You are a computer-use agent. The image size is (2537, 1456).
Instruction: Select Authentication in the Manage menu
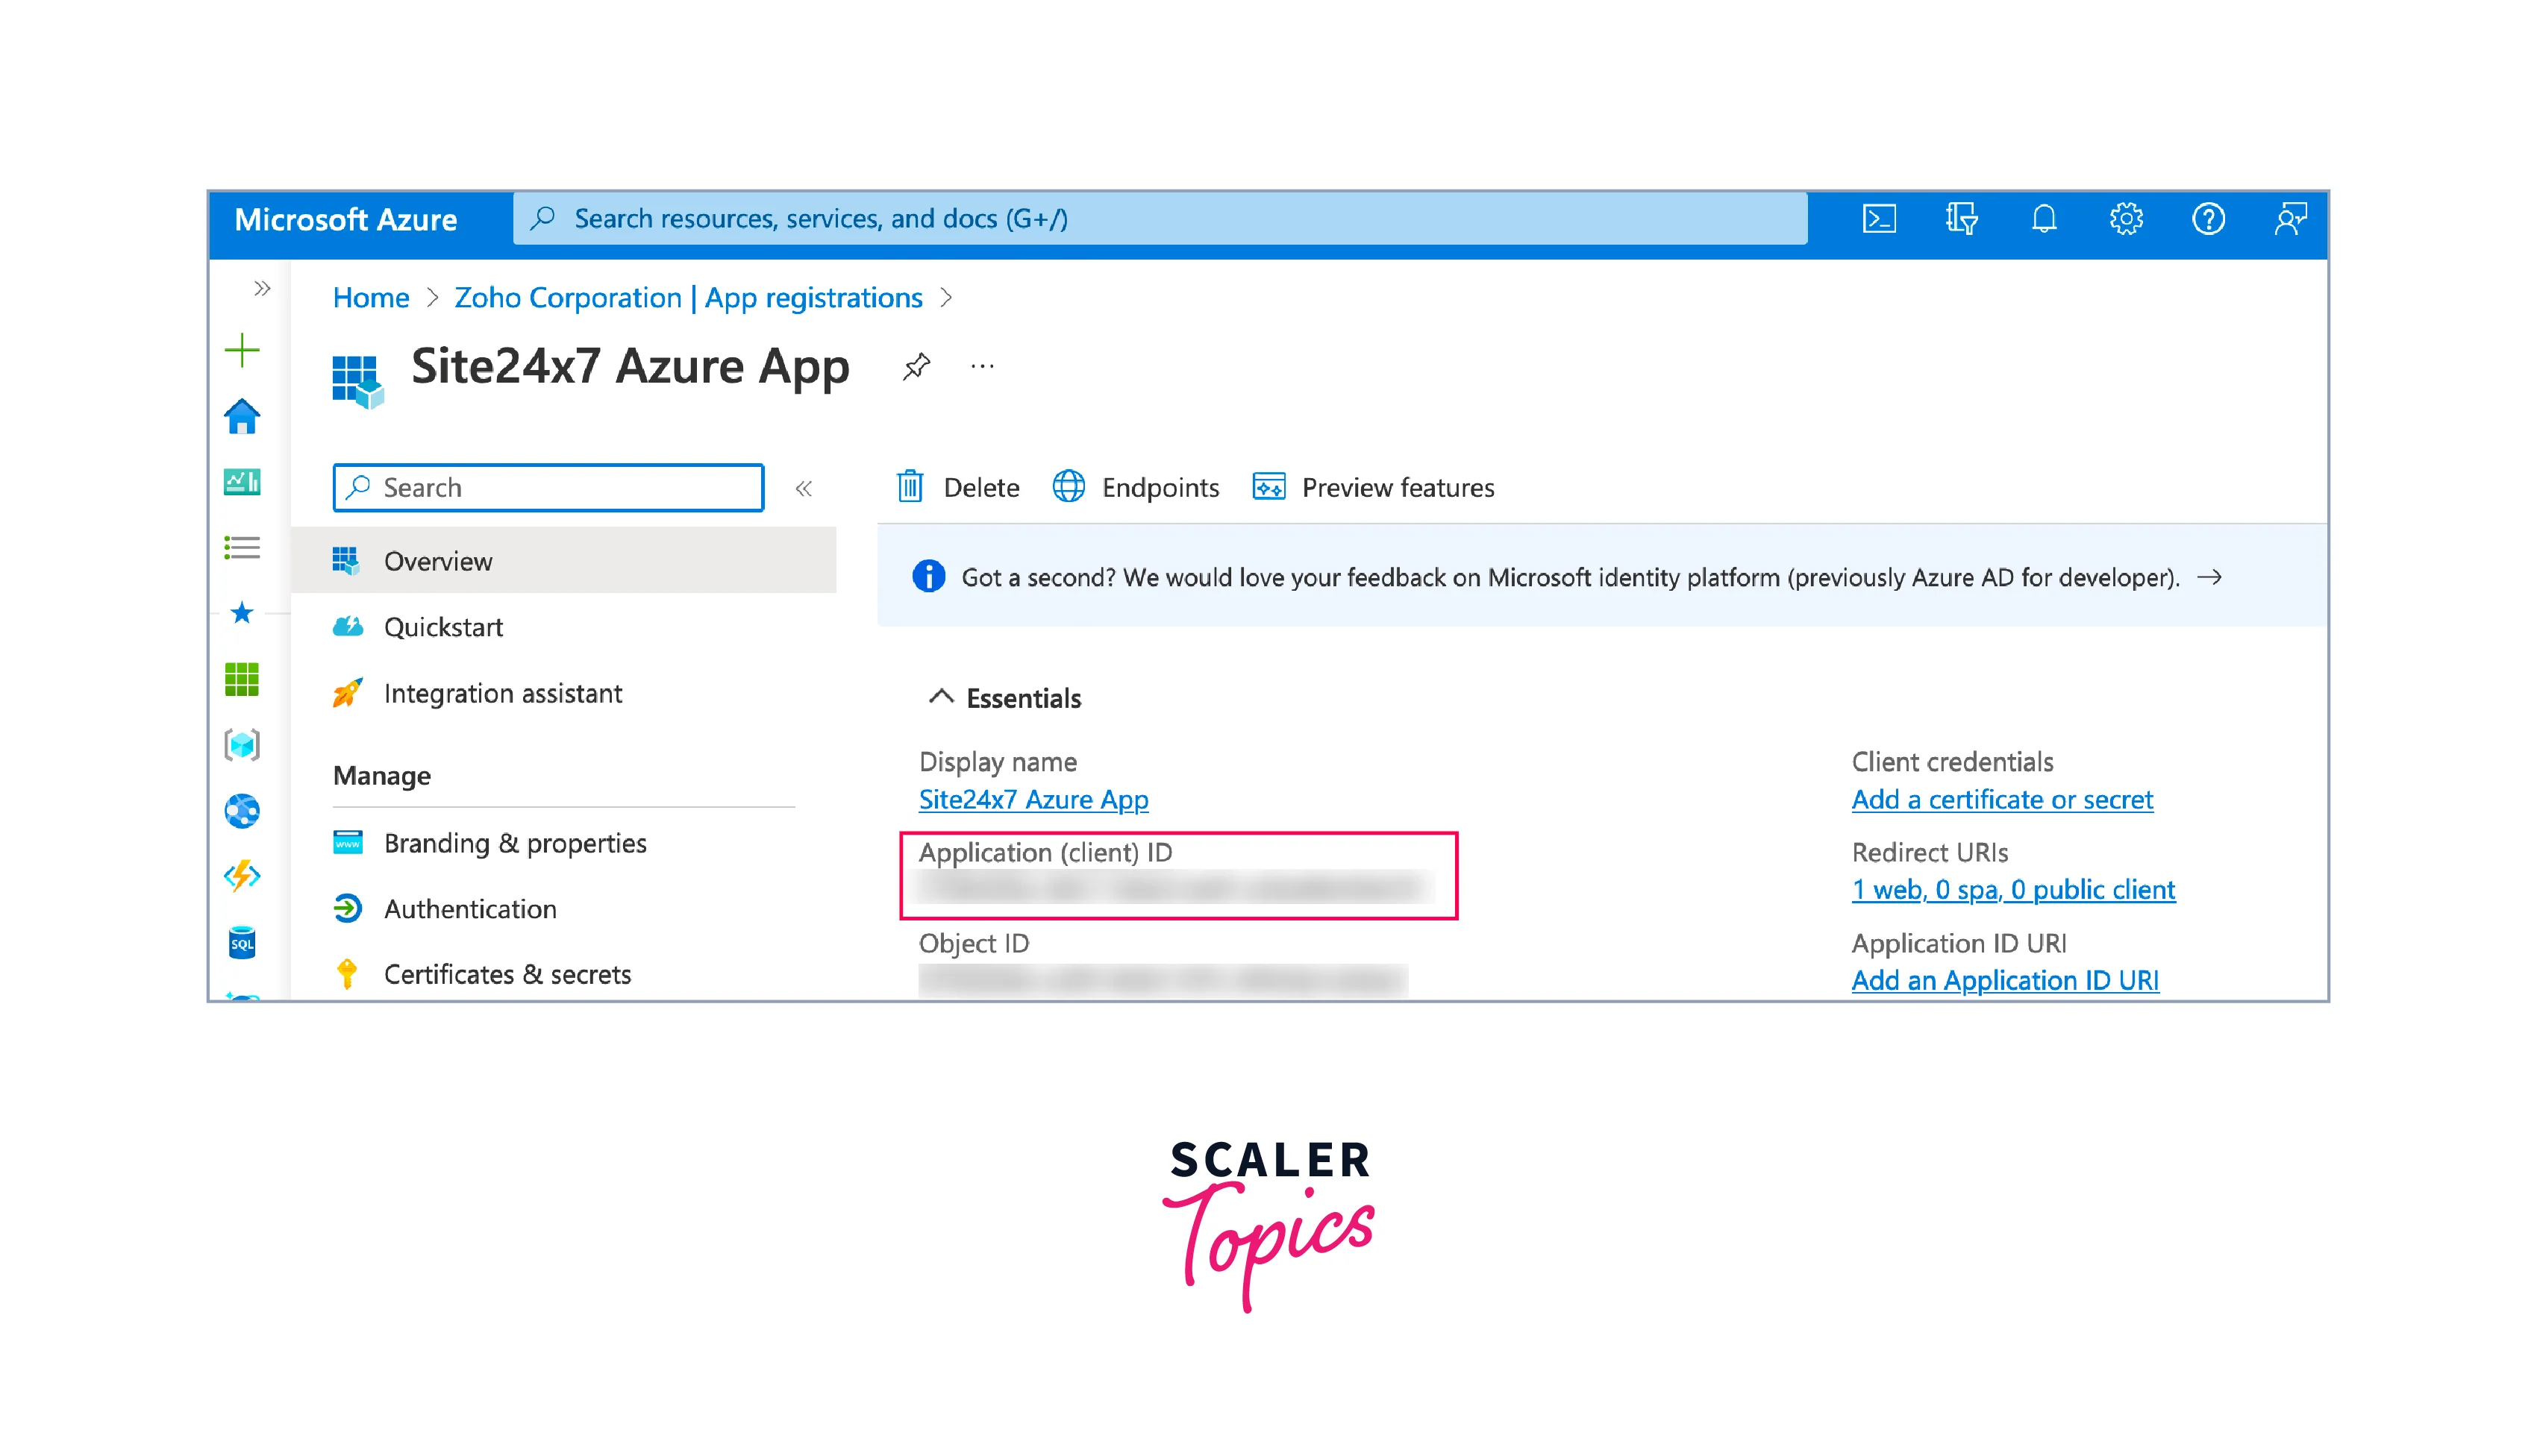click(470, 909)
